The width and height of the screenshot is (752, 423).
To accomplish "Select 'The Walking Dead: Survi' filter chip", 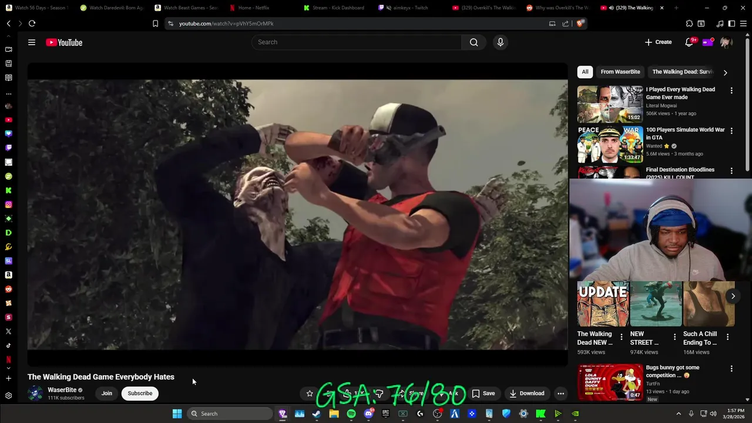I will pos(682,72).
